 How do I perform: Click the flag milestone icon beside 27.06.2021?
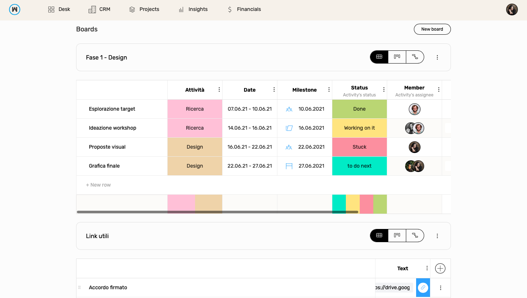coord(288,166)
